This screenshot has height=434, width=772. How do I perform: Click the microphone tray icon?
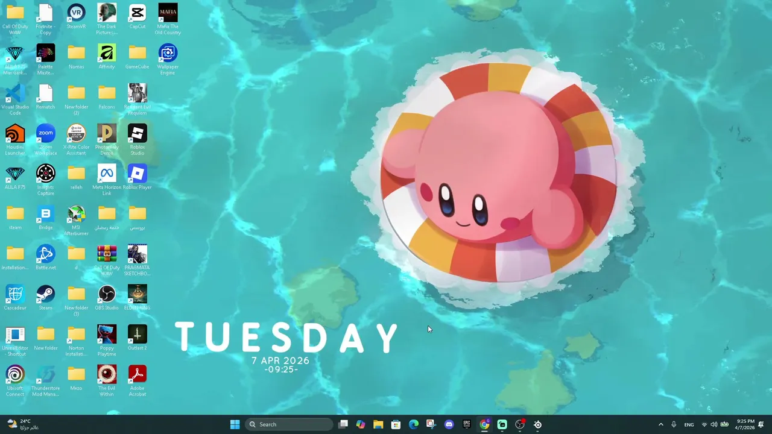click(674, 424)
